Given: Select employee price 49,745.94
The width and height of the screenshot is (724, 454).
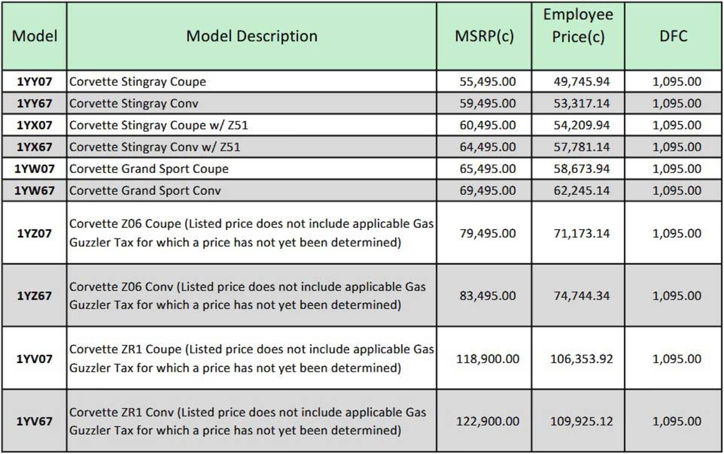Looking at the screenshot, I should pos(581,81).
